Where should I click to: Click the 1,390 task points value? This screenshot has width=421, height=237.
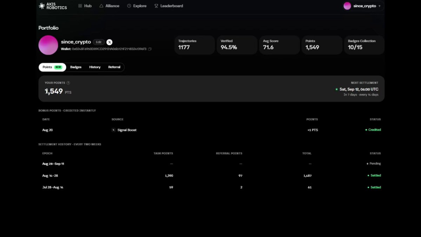coord(169,176)
